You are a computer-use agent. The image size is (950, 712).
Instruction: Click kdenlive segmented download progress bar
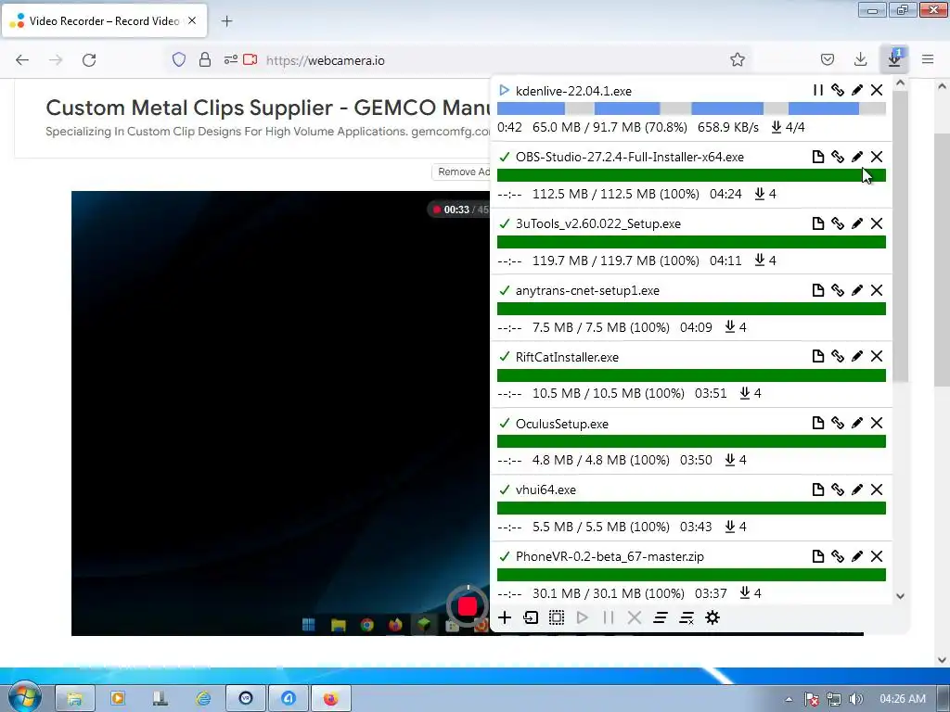point(691,108)
